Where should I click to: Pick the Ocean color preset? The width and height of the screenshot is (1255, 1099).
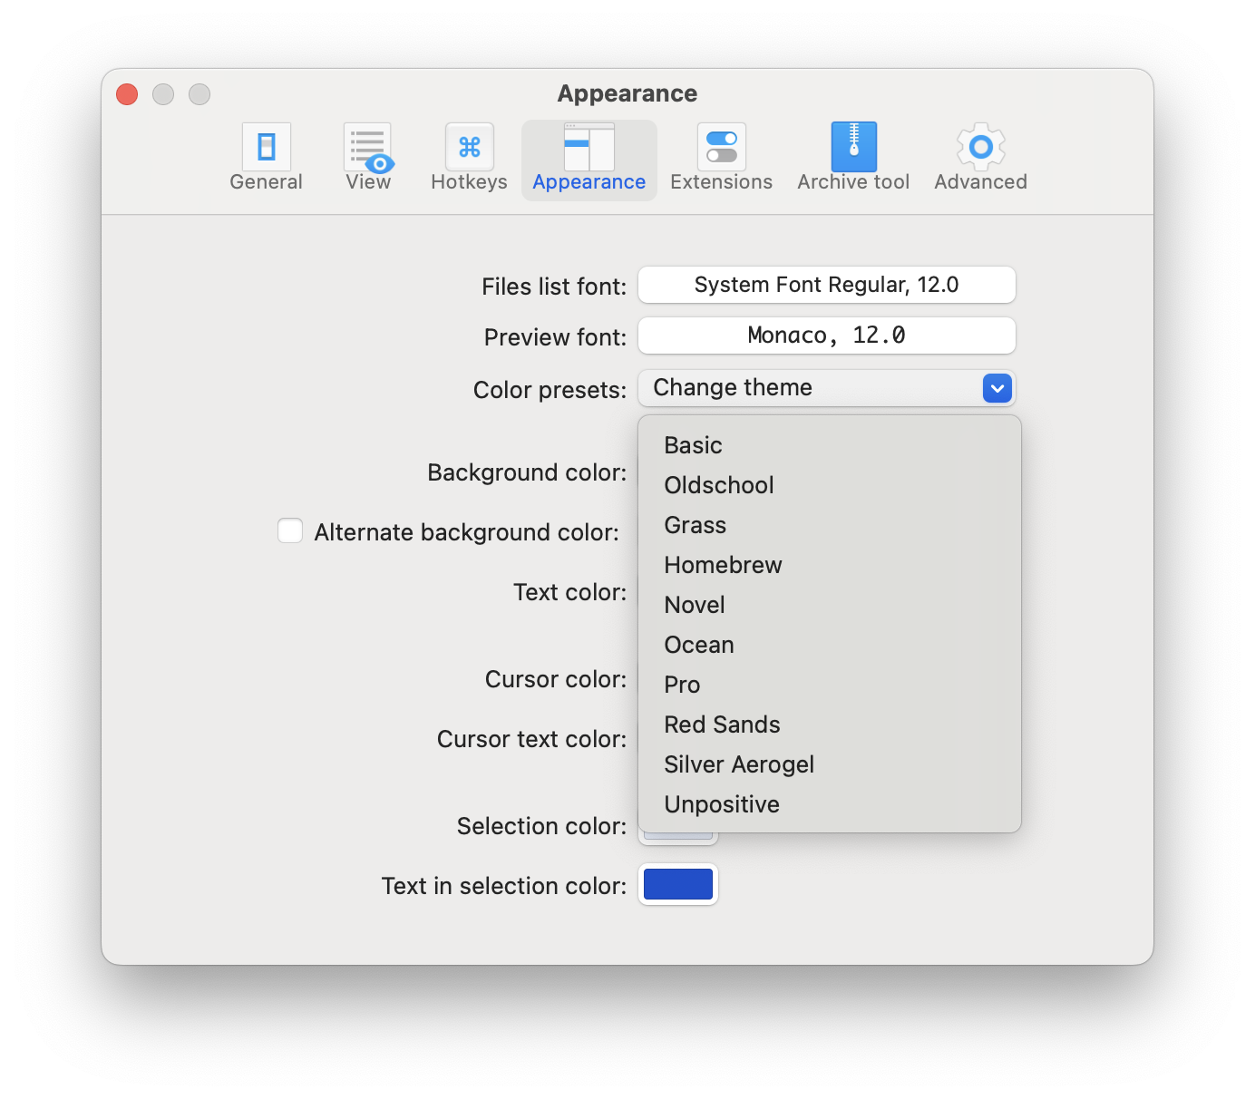point(698,645)
